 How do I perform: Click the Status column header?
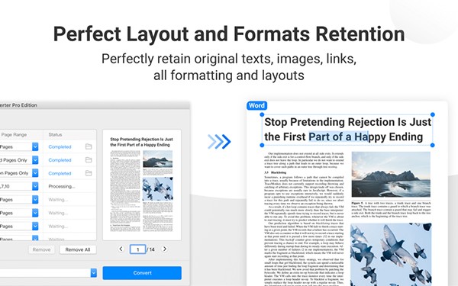pos(55,134)
